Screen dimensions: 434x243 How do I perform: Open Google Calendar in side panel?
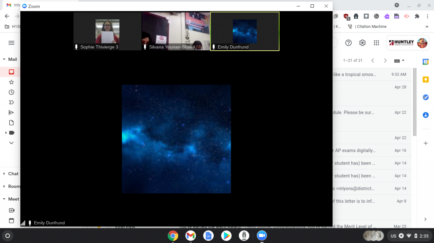tap(426, 62)
